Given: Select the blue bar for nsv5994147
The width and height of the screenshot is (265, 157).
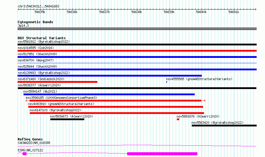Looking at the screenshot, I should (x=109, y=94).
